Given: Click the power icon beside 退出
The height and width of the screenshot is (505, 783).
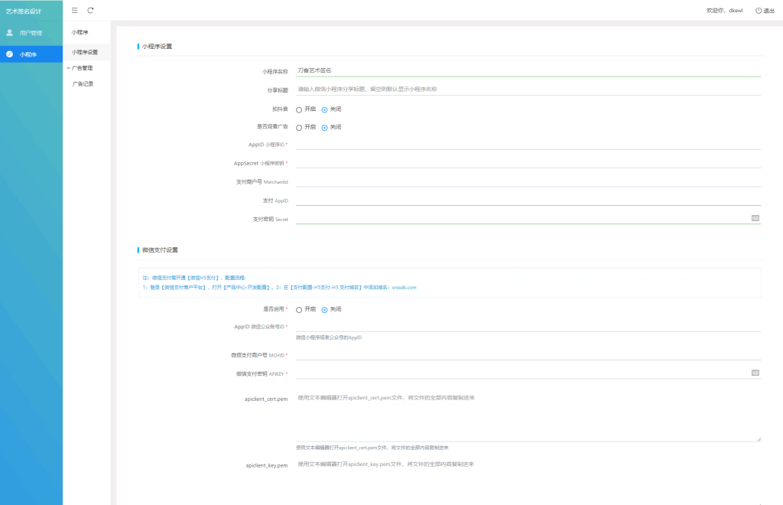Looking at the screenshot, I should coord(759,11).
